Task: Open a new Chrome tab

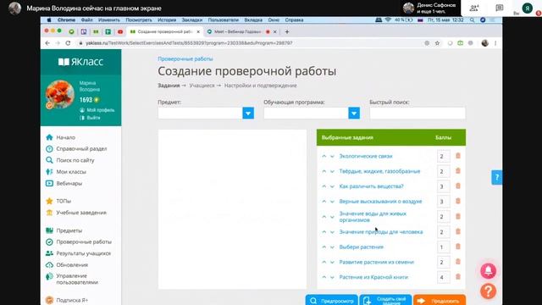Action: coord(287,32)
